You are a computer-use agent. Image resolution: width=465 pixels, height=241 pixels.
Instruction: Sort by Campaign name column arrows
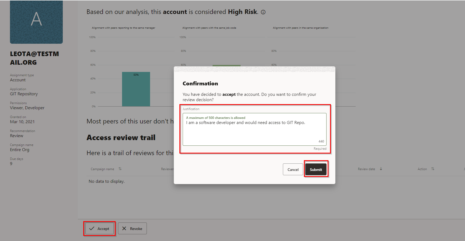point(120,169)
